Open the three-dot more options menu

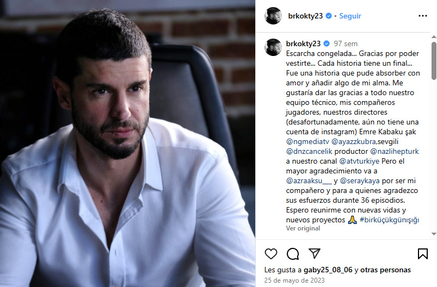pyautogui.click(x=422, y=16)
